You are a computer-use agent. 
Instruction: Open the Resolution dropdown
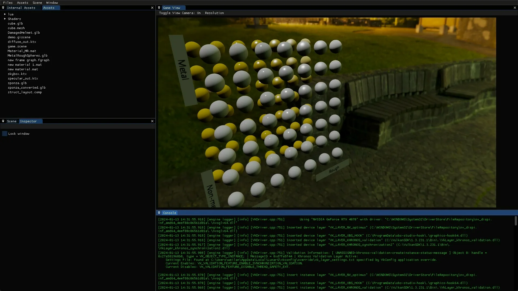(214, 13)
